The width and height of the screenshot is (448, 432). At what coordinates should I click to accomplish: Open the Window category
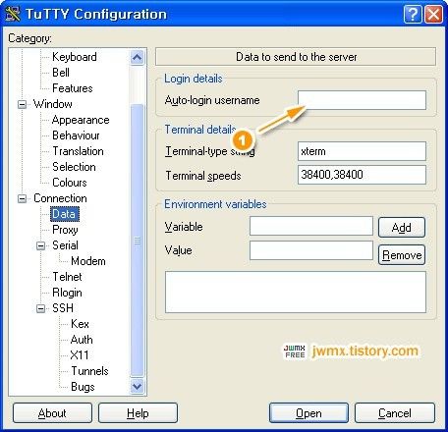click(x=53, y=104)
